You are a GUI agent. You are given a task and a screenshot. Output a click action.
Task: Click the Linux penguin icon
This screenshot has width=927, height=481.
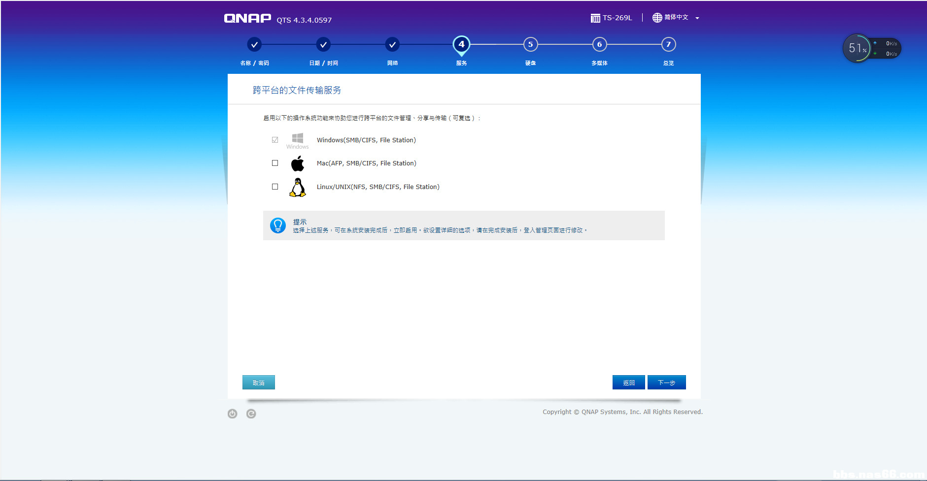click(298, 188)
